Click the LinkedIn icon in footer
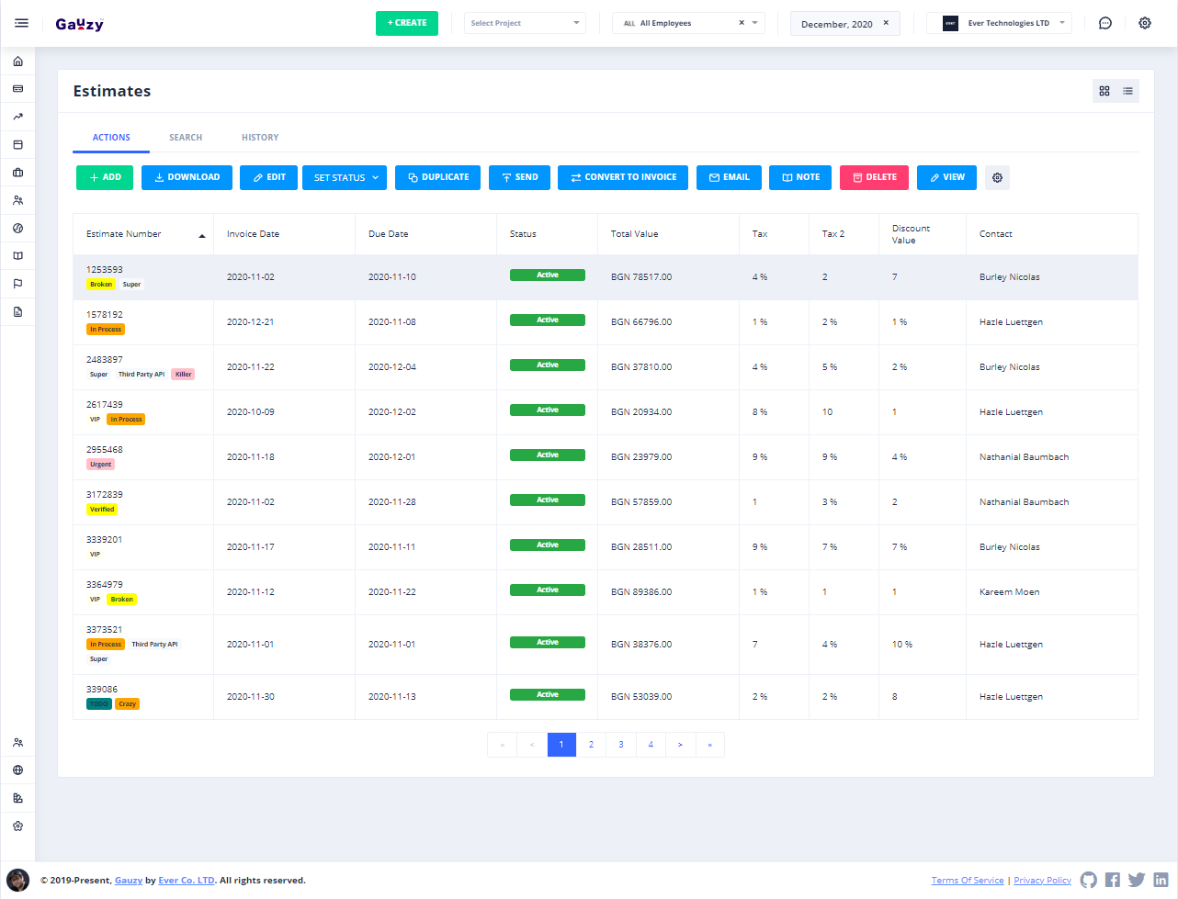The image size is (1178, 899). 1161,880
